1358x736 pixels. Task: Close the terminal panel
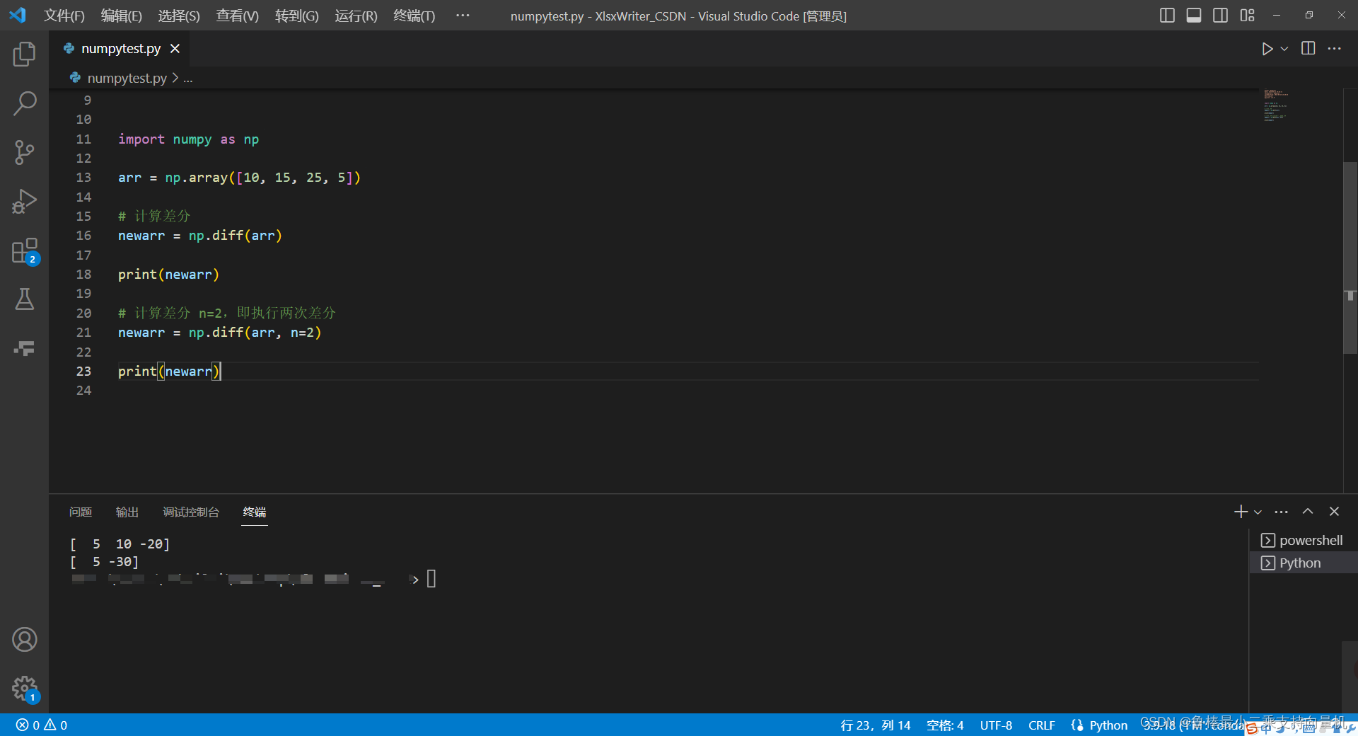[1334, 512]
